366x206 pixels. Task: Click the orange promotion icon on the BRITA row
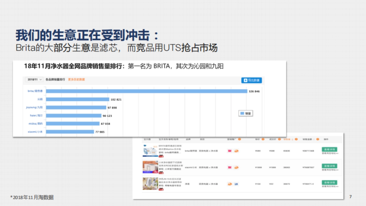(237, 150)
